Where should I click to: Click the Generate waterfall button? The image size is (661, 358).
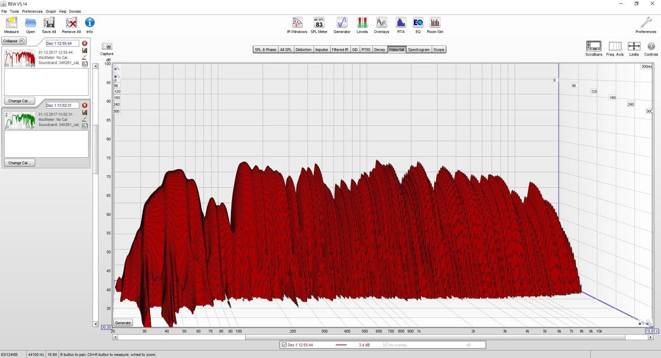coord(123,323)
